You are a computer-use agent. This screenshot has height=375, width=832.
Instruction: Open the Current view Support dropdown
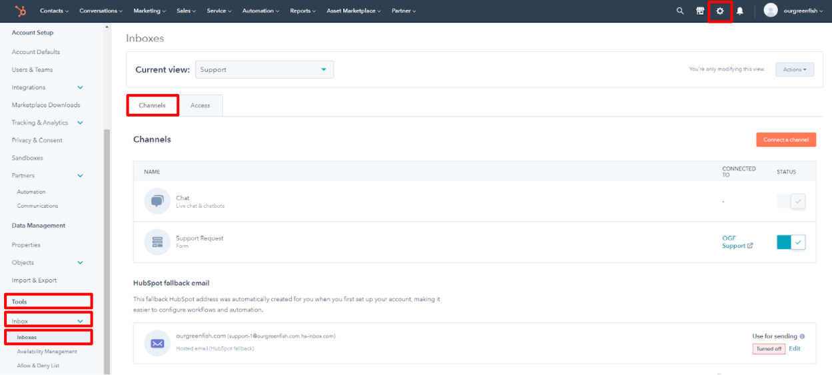click(x=264, y=69)
